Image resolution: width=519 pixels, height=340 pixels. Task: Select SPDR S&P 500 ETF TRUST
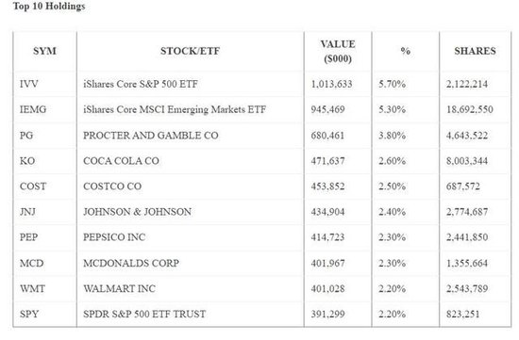coord(144,314)
